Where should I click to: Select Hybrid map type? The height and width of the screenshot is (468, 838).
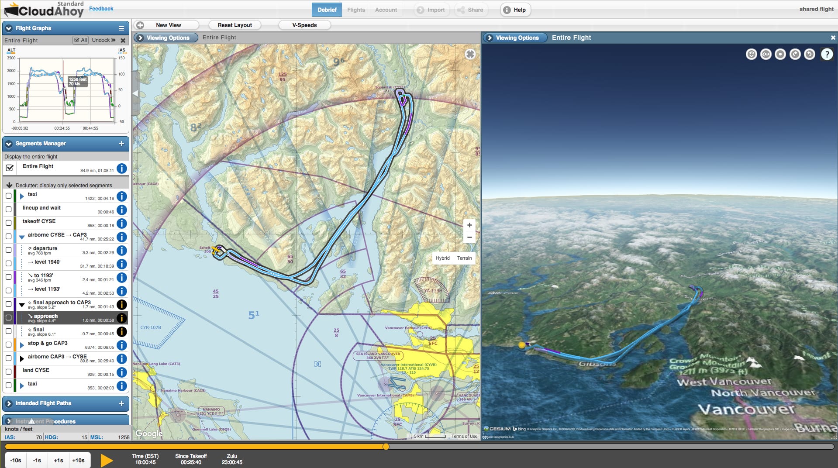(442, 258)
